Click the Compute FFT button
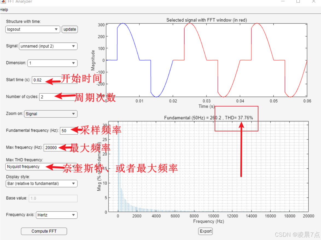 [44, 231]
